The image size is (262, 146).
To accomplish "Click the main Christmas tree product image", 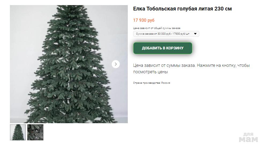I will (69, 64).
